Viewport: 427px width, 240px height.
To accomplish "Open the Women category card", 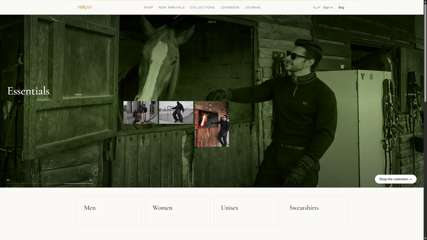I will (x=178, y=211).
